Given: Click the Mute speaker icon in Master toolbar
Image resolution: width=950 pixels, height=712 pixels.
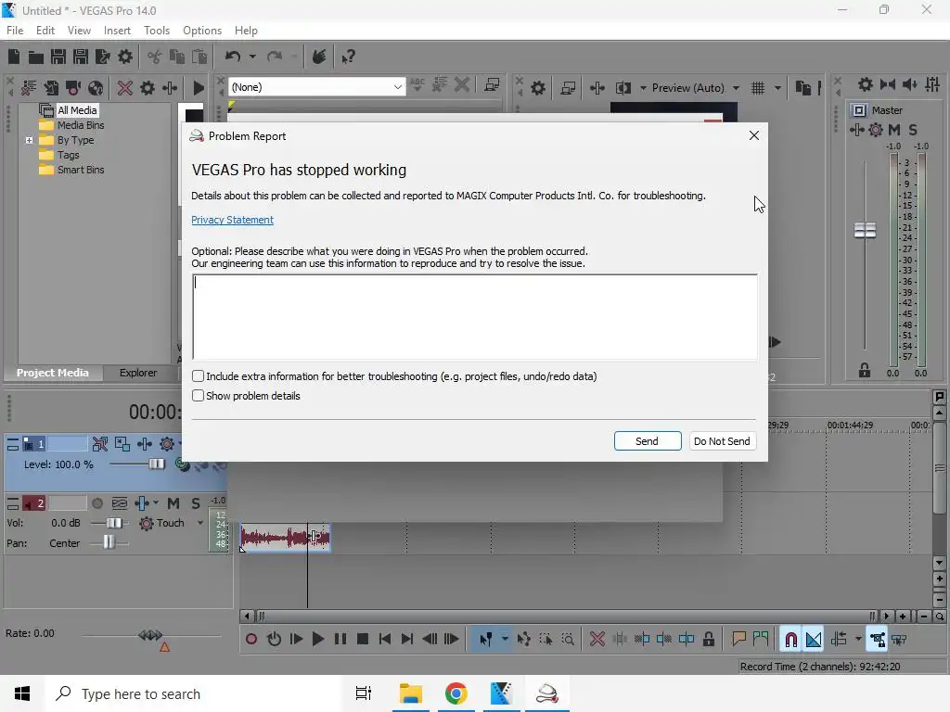Looking at the screenshot, I should [910, 84].
